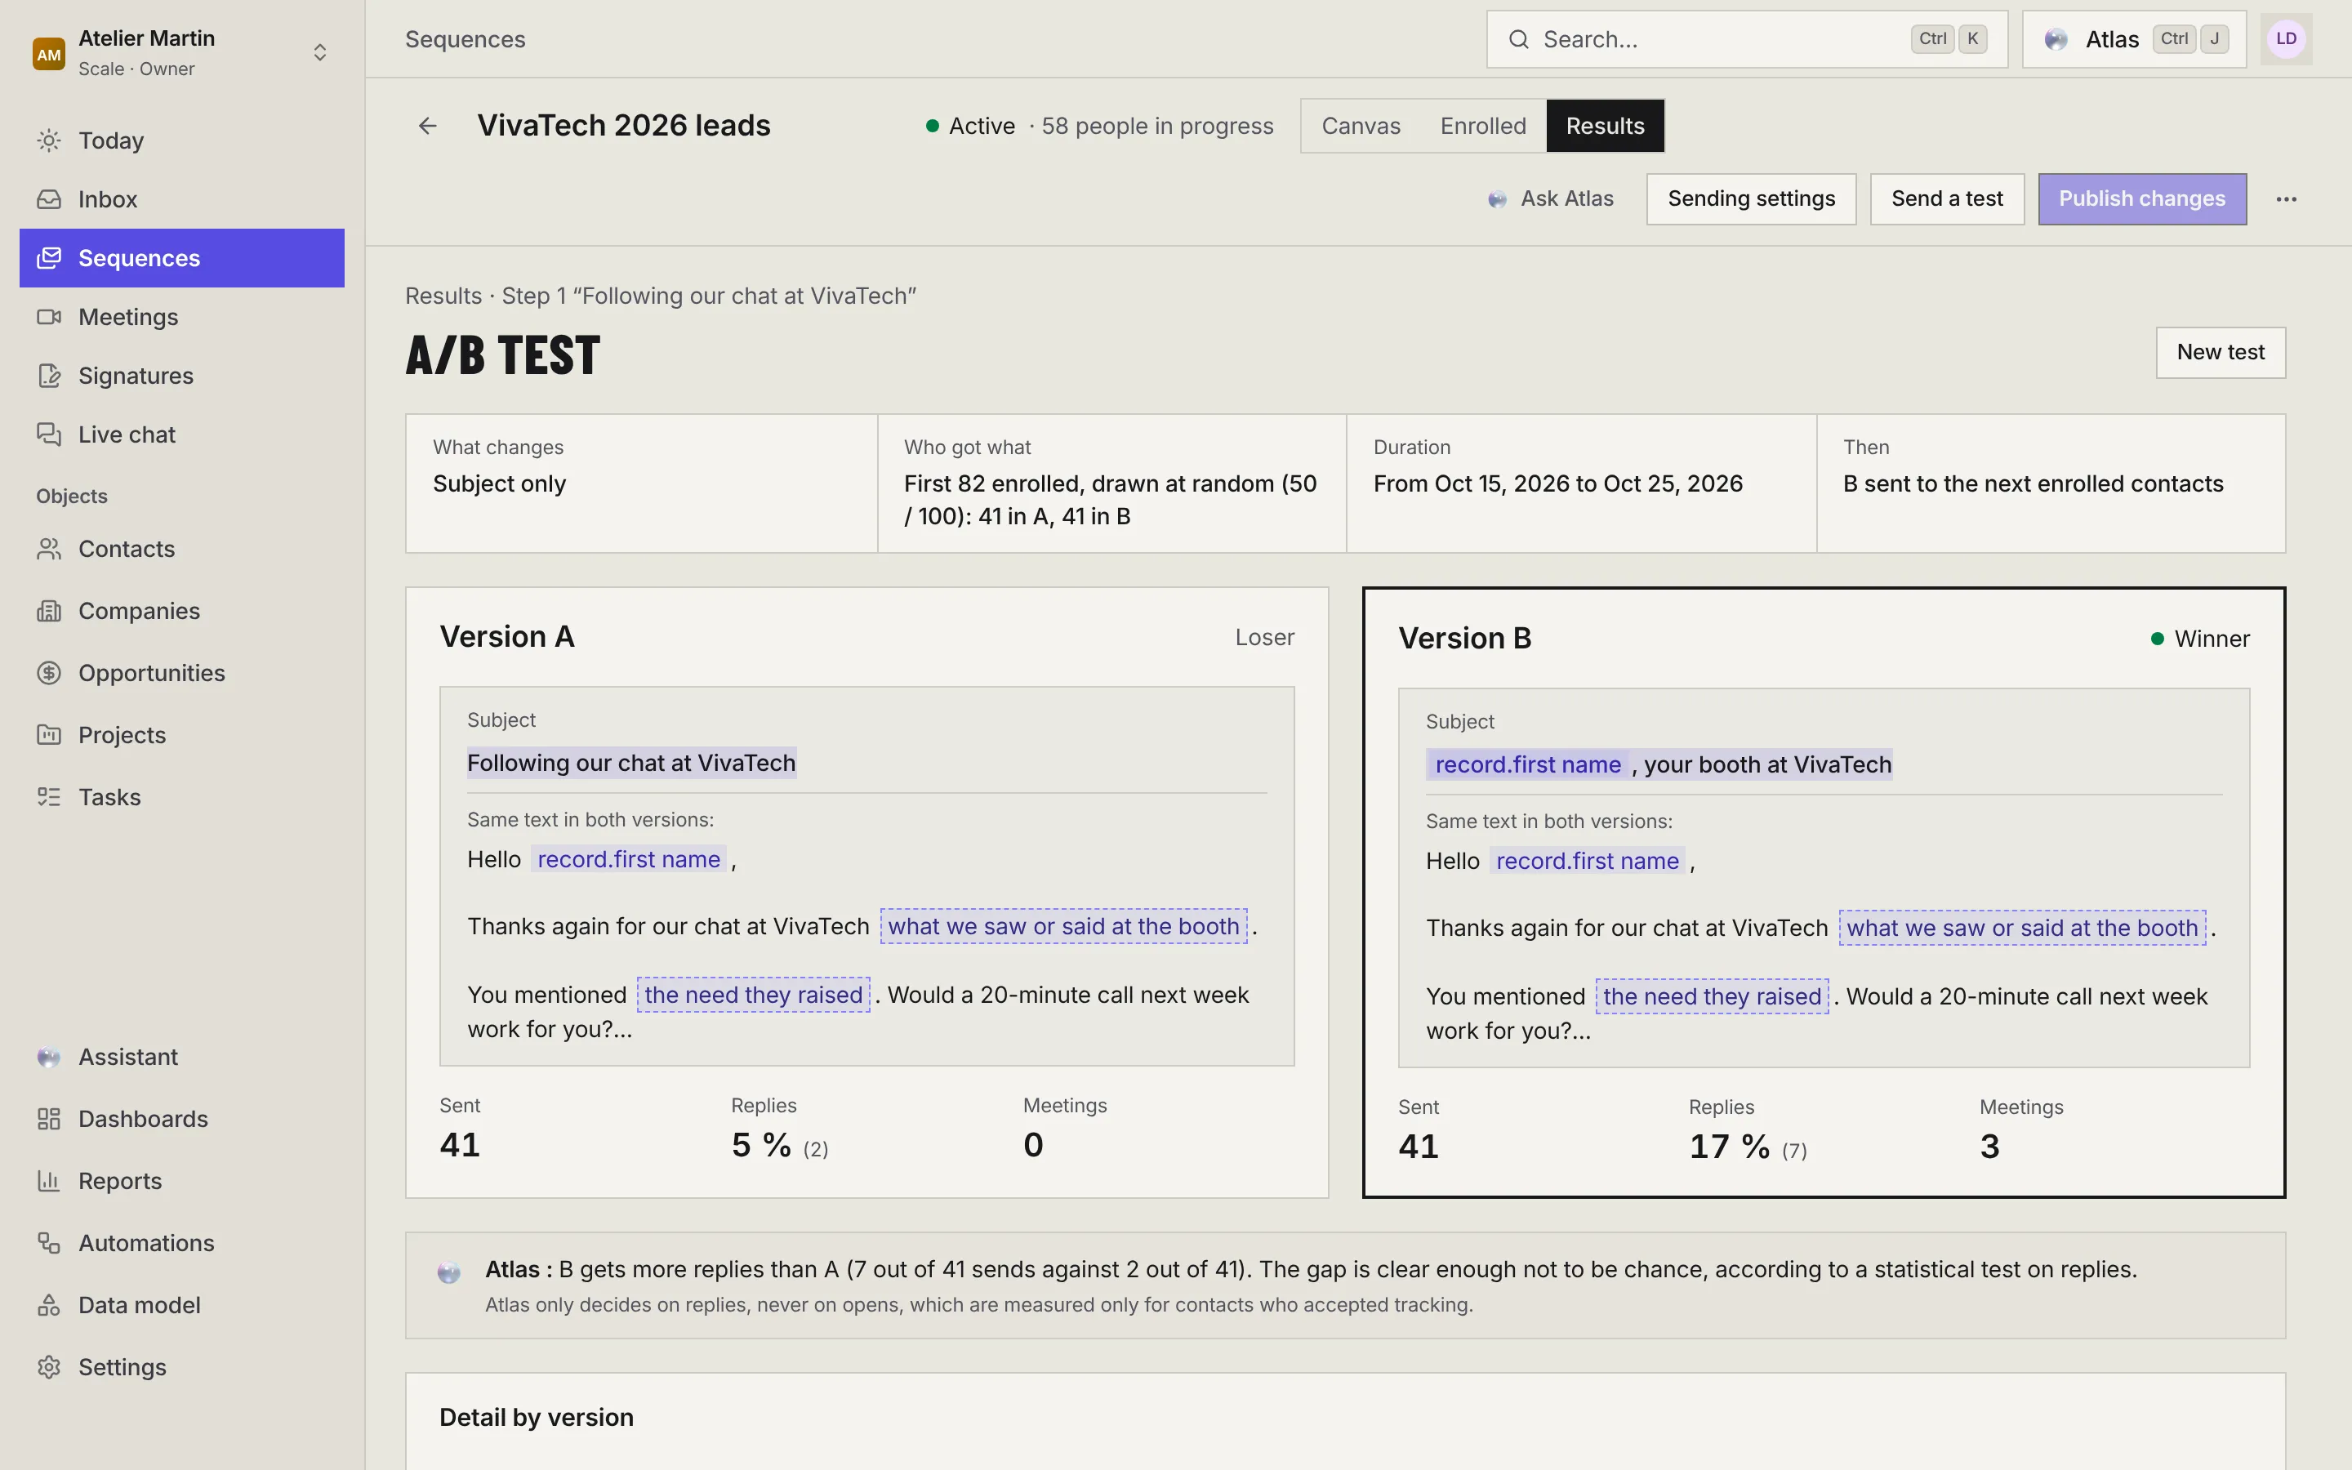
Task: Click 'what we saw or said at the booth' in Version B
Action: [x=2021, y=929]
